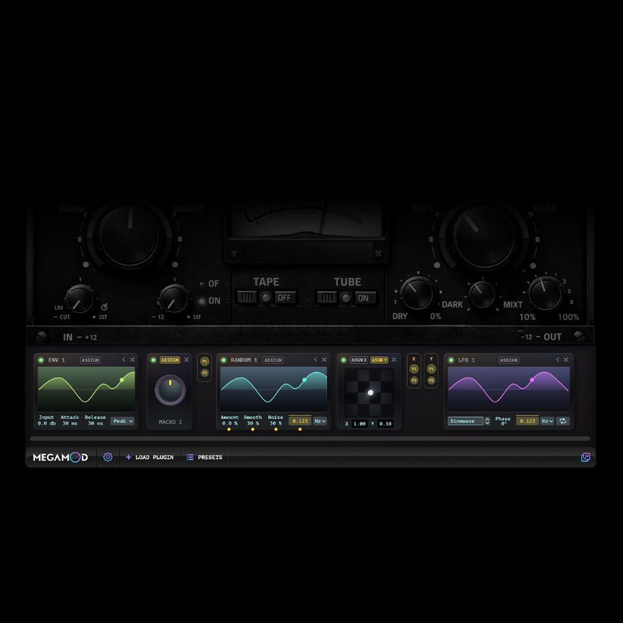Image resolution: width=623 pixels, height=623 pixels.
Task: Click the right X mark below the VU meter
Action: [x=378, y=253]
